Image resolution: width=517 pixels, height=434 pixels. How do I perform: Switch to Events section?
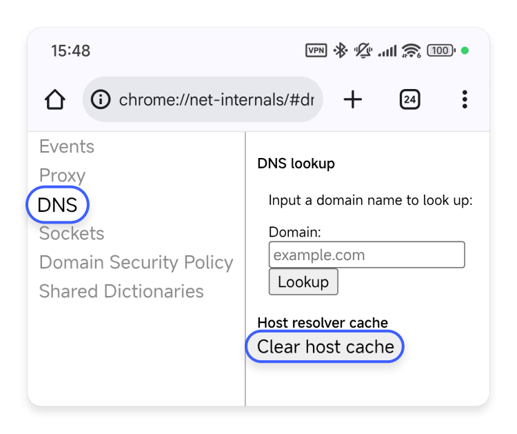[67, 146]
